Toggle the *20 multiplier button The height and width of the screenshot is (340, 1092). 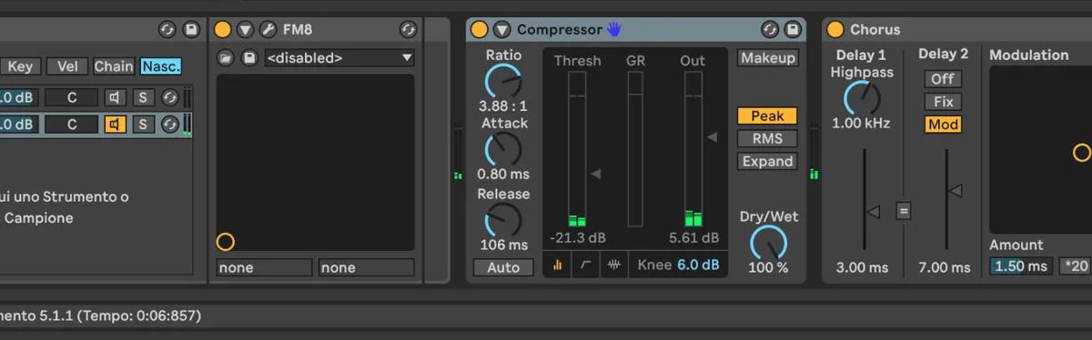1075,266
